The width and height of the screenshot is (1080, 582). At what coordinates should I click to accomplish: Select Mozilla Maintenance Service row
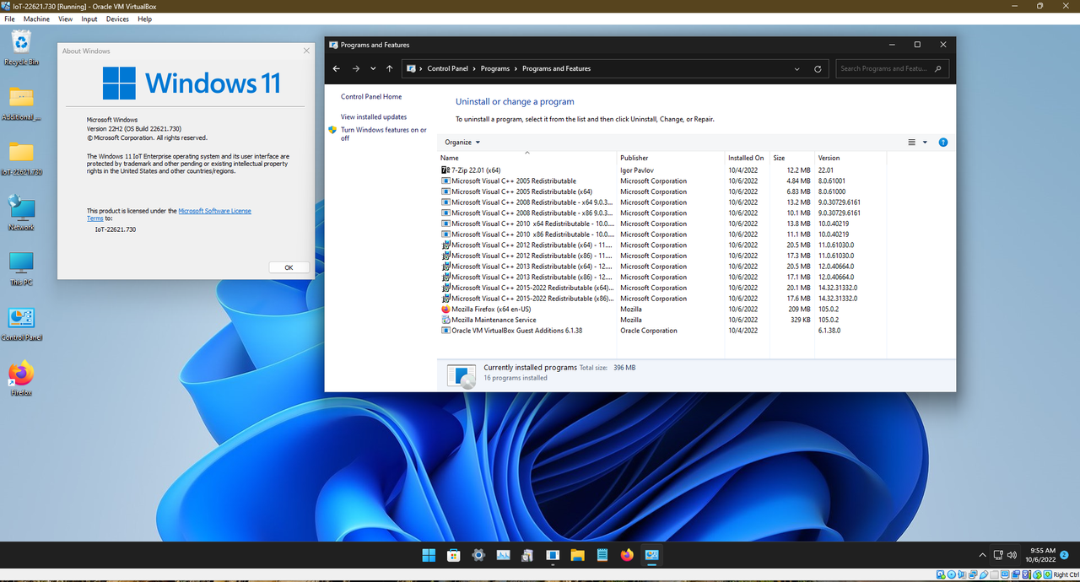pos(662,320)
